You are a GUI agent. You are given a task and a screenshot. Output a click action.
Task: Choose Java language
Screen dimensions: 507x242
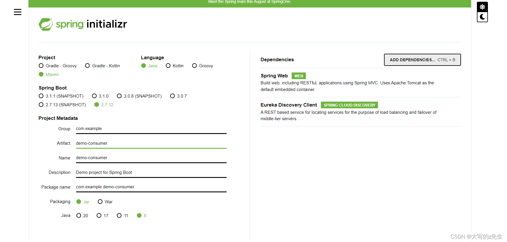click(149, 66)
